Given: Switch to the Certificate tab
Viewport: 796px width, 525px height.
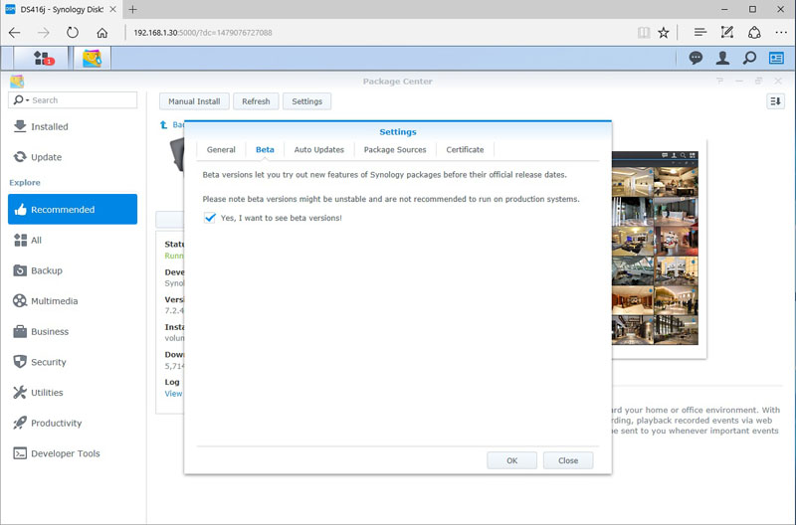Looking at the screenshot, I should tap(465, 149).
